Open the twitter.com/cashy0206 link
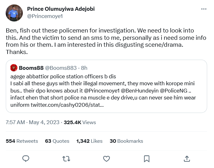 pos(67,104)
